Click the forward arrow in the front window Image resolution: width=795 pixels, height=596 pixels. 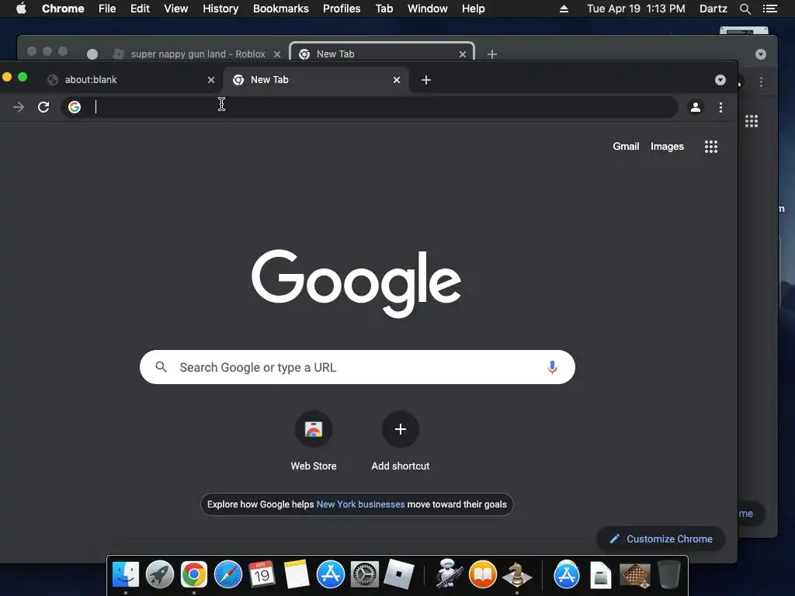coord(19,107)
